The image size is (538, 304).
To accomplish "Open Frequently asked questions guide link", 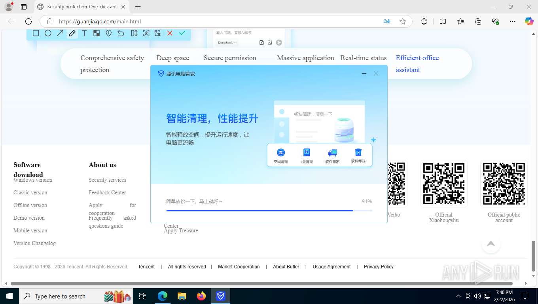I will pos(112,222).
